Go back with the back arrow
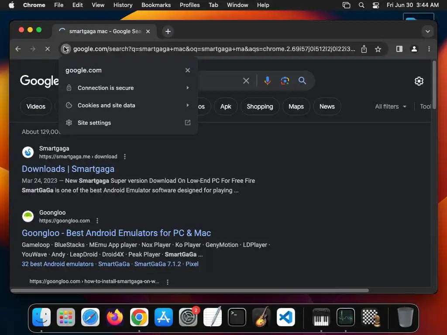This screenshot has height=335, width=447. click(18, 49)
